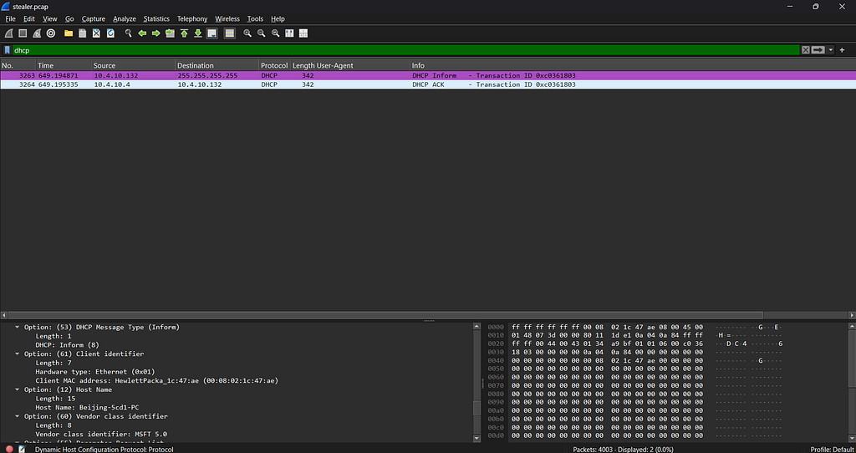Jump to the first packet
This screenshot has width=856, height=453.
click(184, 33)
